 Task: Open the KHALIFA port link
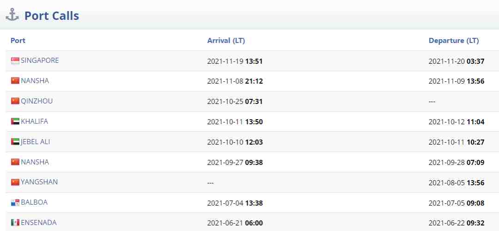[x=34, y=122]
